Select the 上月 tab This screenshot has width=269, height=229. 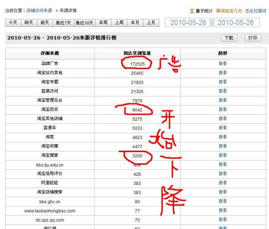tap(151, 23)
